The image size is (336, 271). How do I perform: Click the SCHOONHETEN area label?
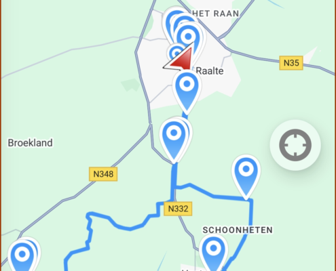[x=238, y=230]
